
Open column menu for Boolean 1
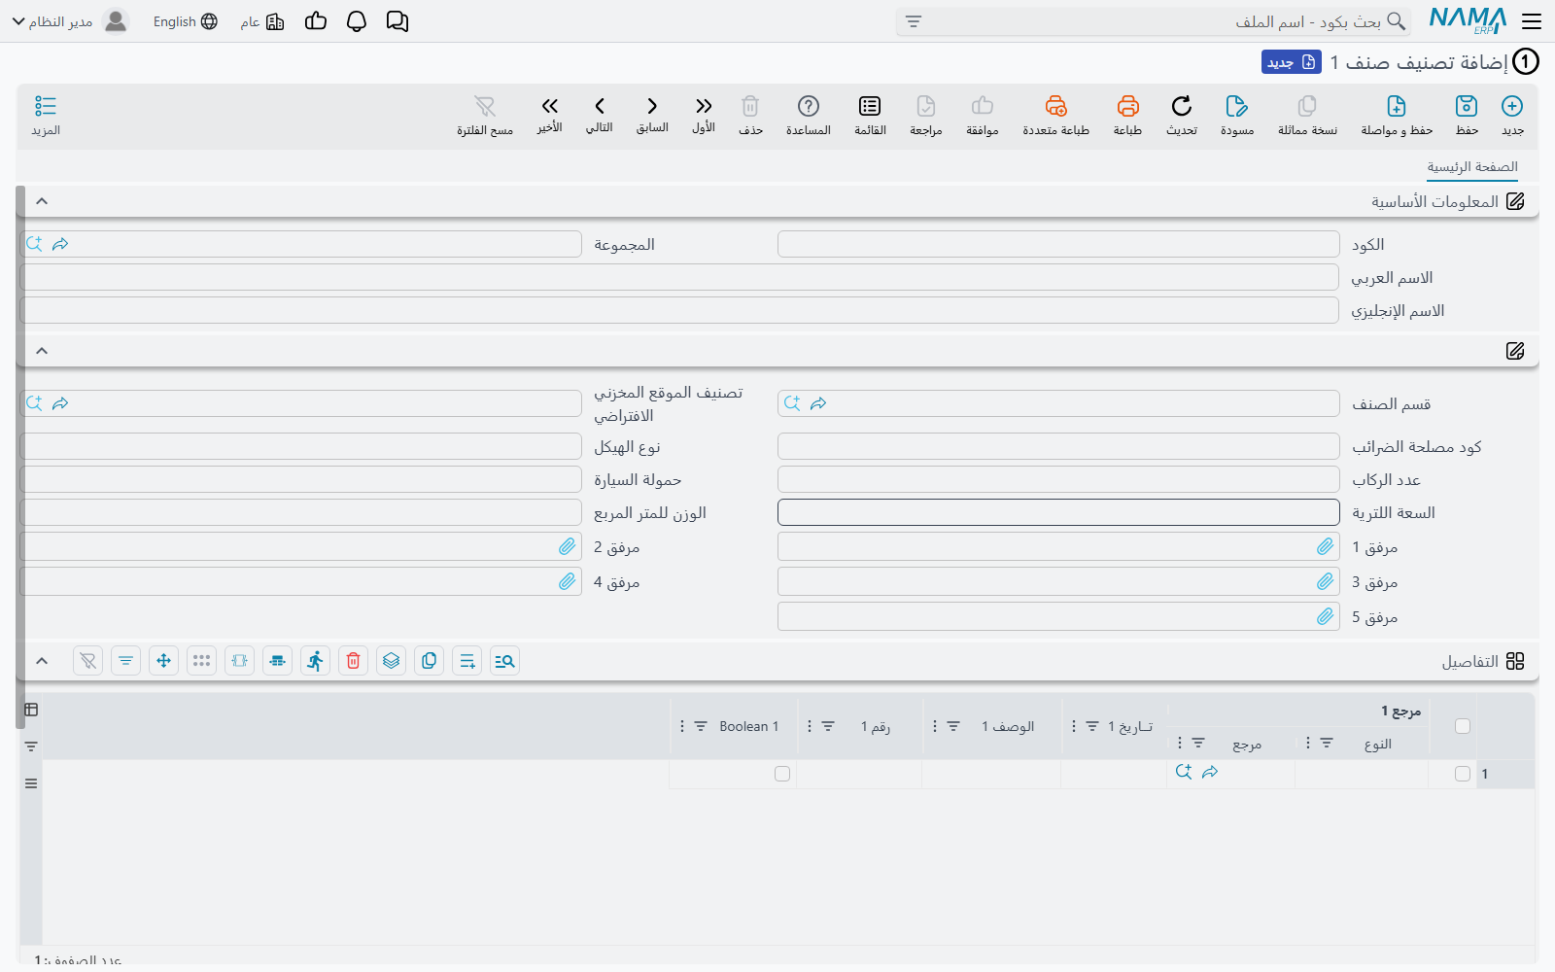coord(682,726)
